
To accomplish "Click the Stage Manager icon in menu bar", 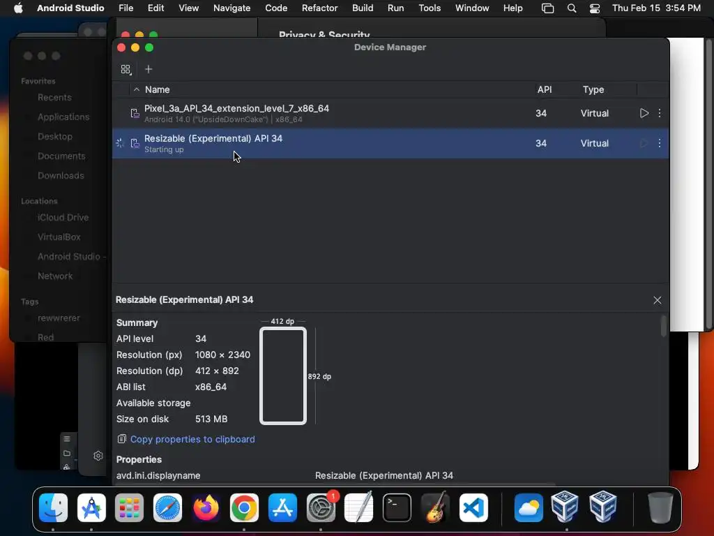I will pos(547,8).
